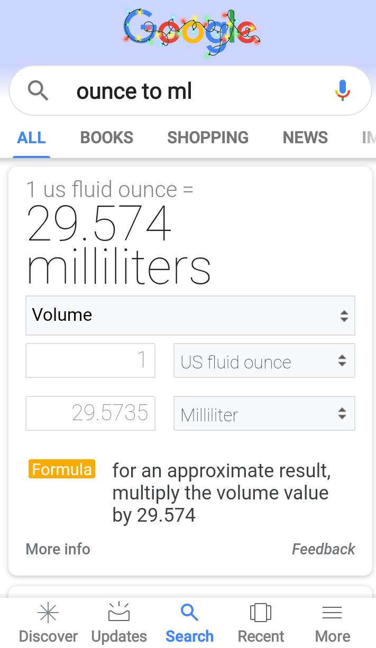The height and width of the screenshot is (648, 376).
Task: Open the More info link
Action: pos(58,549)
